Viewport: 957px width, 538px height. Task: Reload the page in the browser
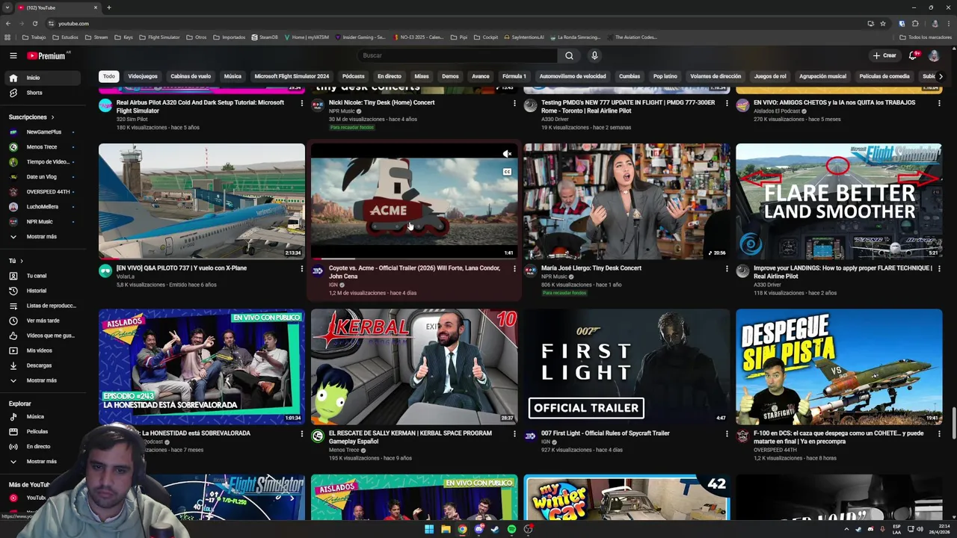coord(34,23)
